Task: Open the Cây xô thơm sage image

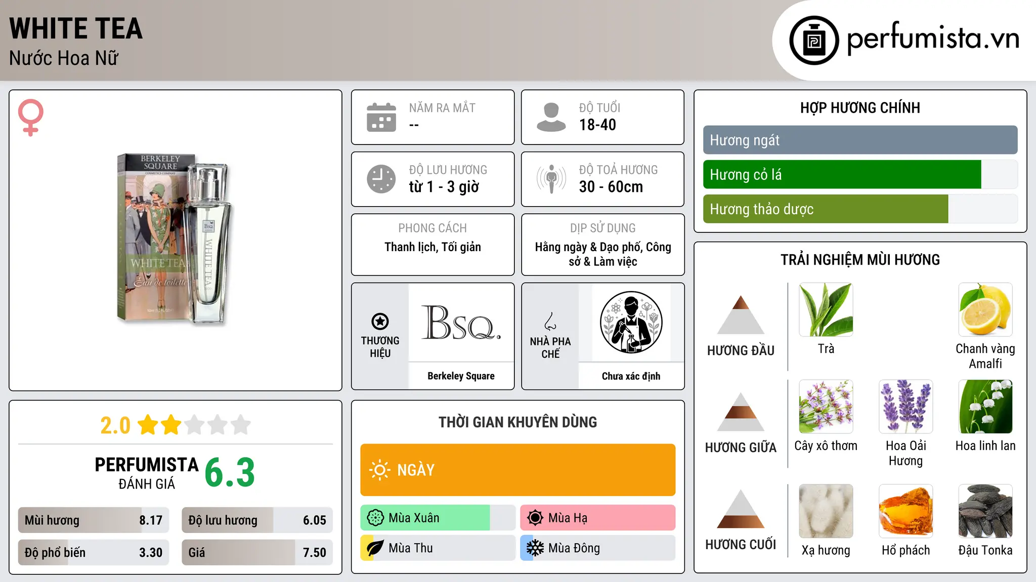Action: coord(826,407)
